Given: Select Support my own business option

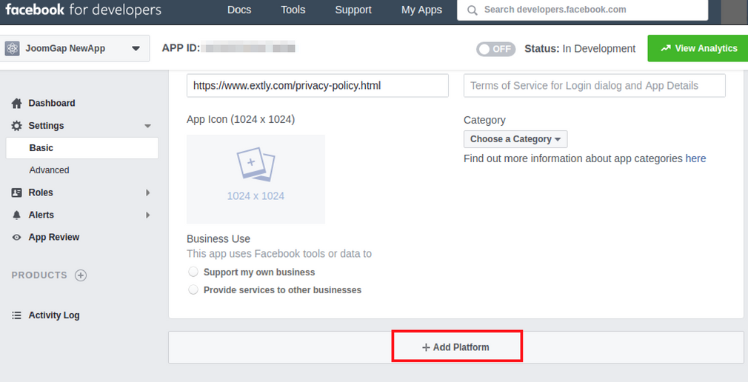Looking at the screenshot, I should click(193, 272).
